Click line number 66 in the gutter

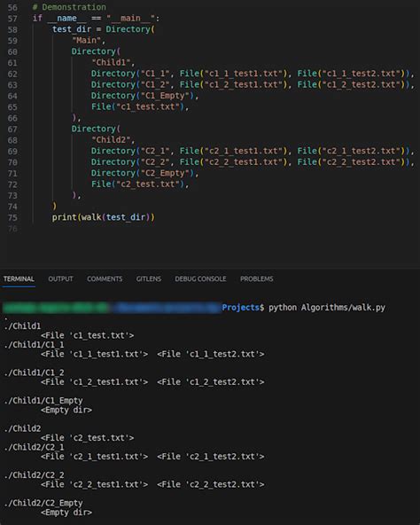coord(12,118)
